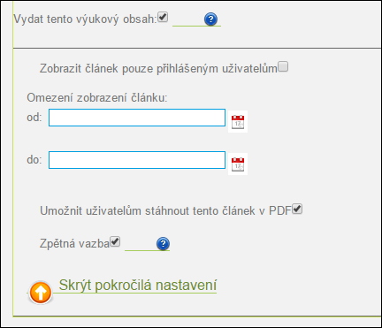This screenshot has height=328, width=382.
Task: Focus the od date input field
Action: [x=137, y=118]
